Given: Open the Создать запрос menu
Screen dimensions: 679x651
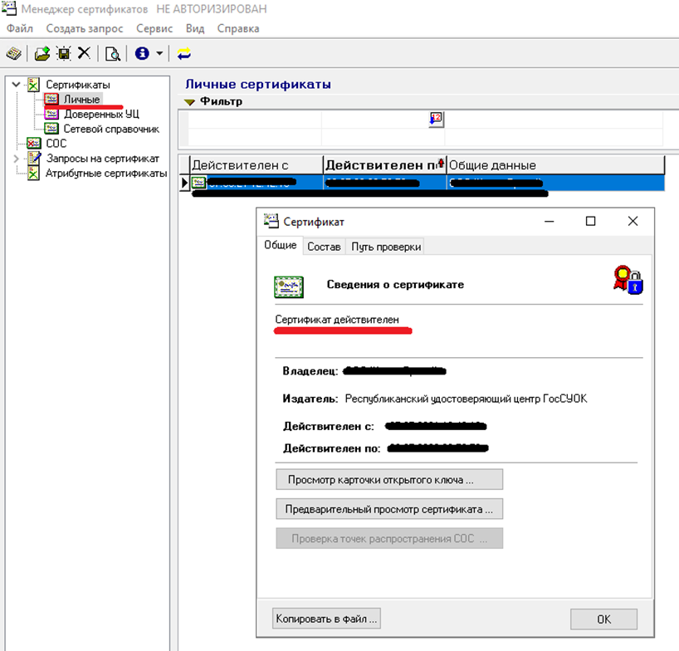Looking at the screenshot, I should click(x=84, y=28).
